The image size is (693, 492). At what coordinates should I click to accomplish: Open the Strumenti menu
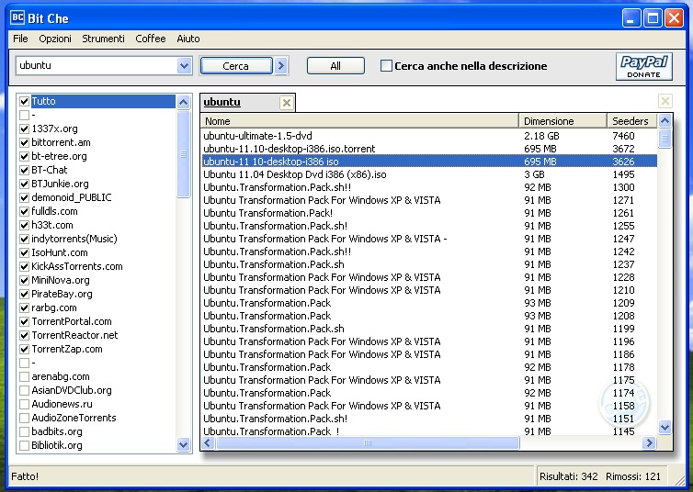pyautogui.click(x=103, y=39)
